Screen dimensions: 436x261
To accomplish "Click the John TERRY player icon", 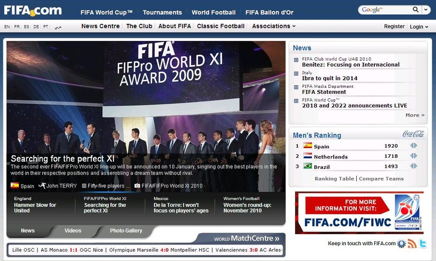I will point(42,185).
